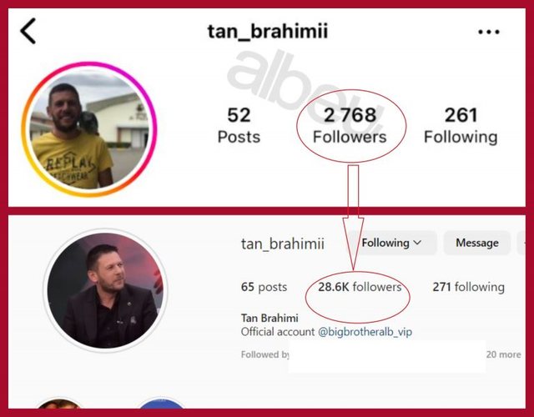Click the Message button
The width and height of the screenshot is (534, 417).
[476, 243]
